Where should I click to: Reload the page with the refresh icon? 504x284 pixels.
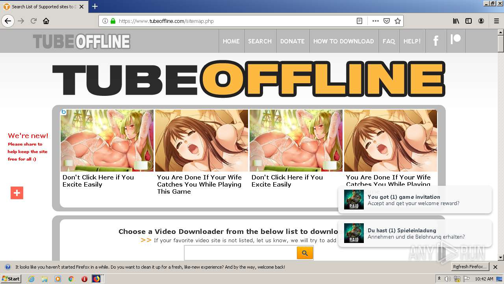point(33,21)
